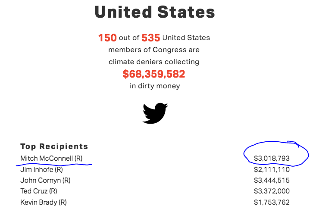The width and height of the screenshot is (310, 212).
Task: Click the circled $3,018,793 amount
Action: [272, 159]
